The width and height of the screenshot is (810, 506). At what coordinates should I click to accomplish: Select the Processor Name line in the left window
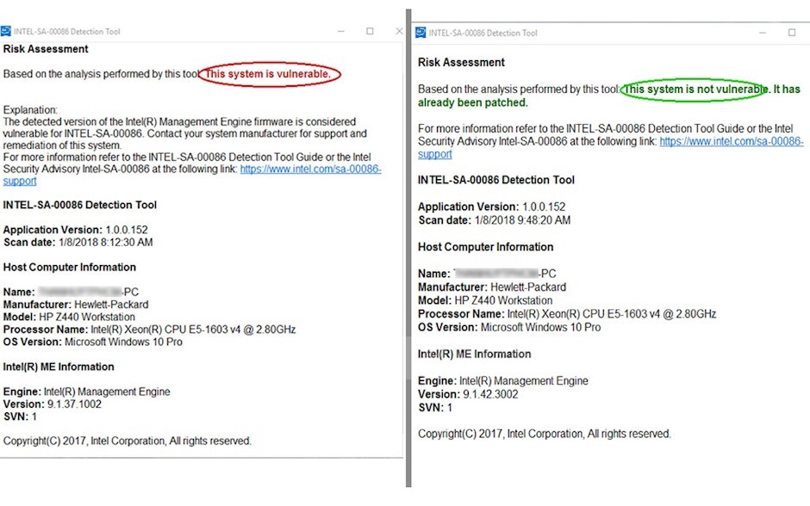click(149, 330)
